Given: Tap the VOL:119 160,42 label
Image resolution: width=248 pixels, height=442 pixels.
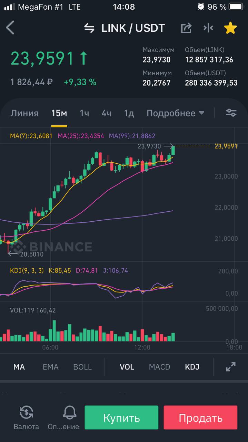Looking at the screenshot, I should 33,310.
